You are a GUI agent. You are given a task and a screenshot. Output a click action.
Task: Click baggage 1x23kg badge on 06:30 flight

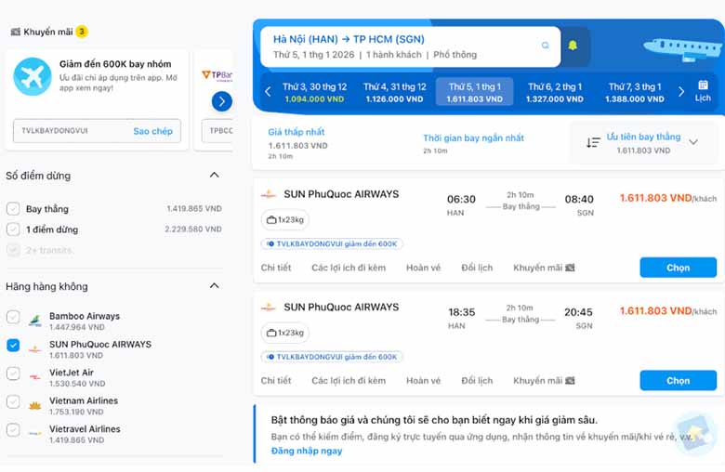pyautogui.click(x=285, y=219)
